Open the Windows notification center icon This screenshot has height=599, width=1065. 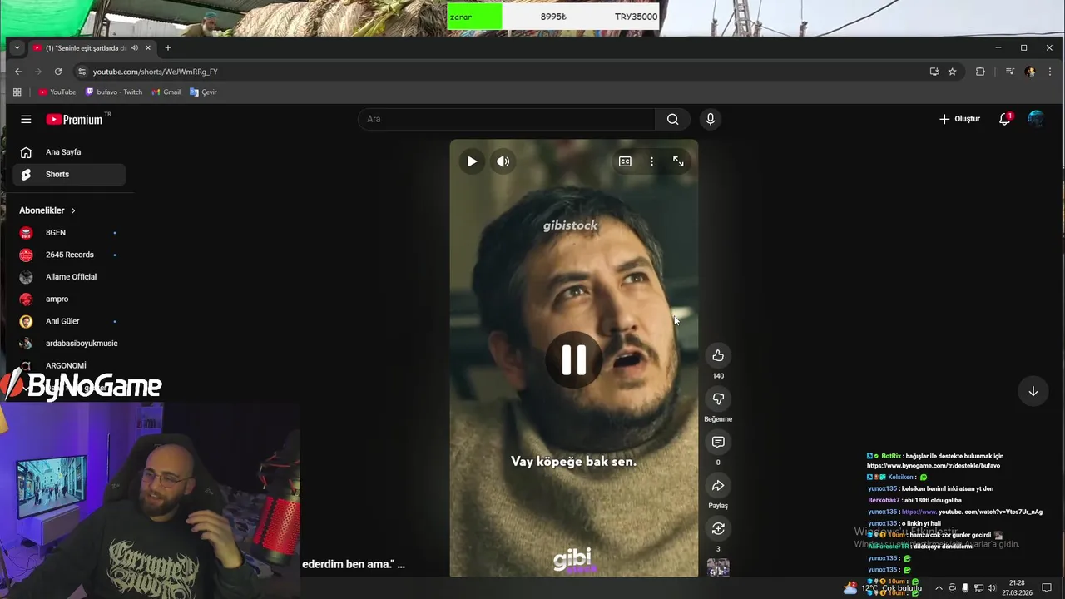1047,588
